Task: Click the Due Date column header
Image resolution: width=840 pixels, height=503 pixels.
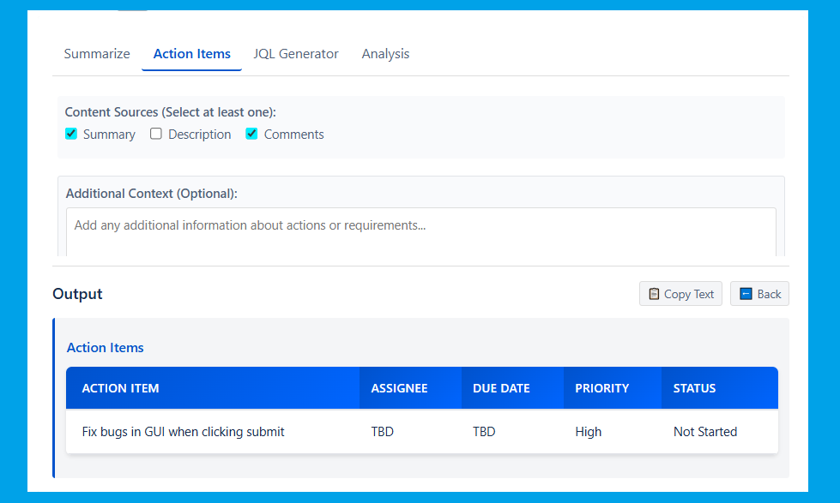Action: tap(501, 388)
